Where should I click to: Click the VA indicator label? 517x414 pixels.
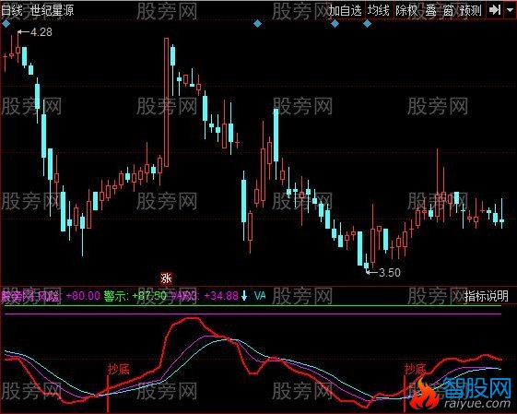point(260,295)
